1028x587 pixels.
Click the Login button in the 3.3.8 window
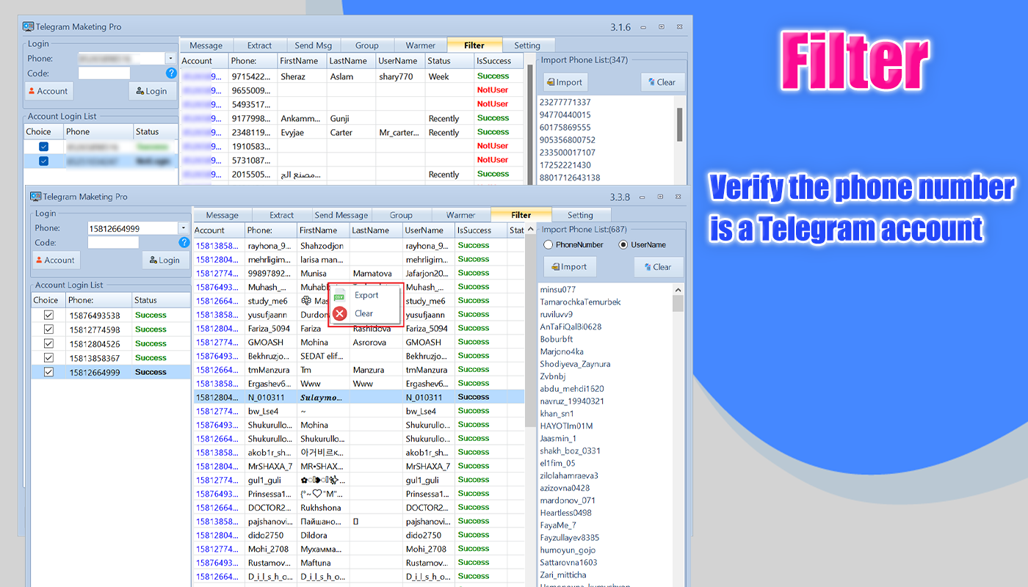click(164, 260)
